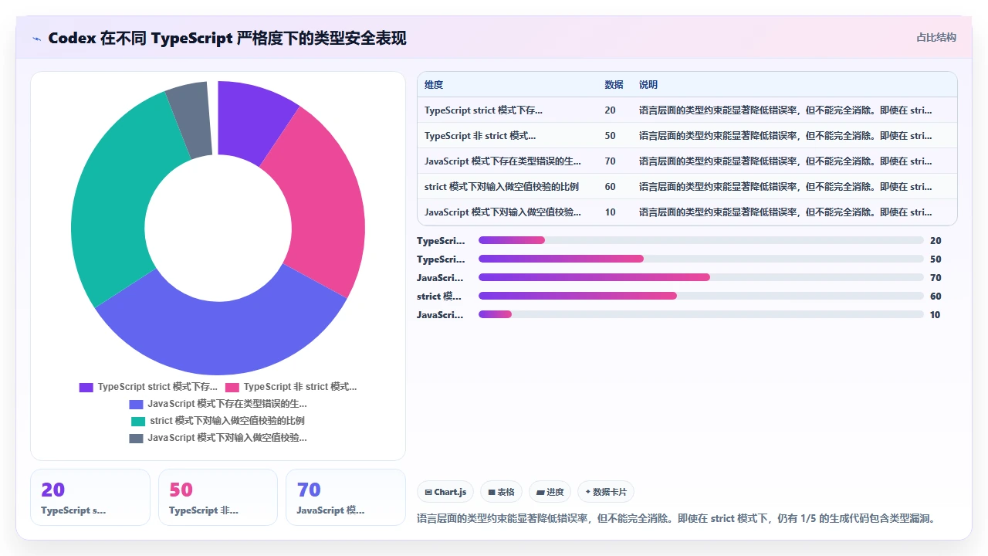Click the Chart.js tag button
This screenshot has width=988, height=556.
click(446, 492)
